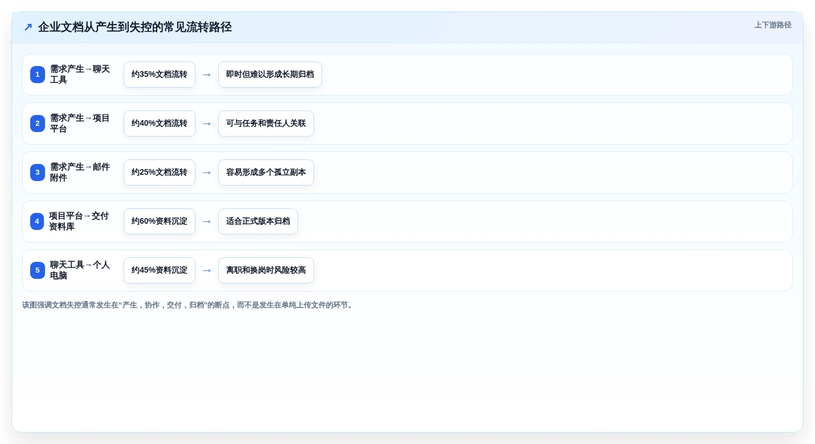Click the arrow after 约35%文档流转
The image size is (815, 444).
click(x=207, y=75)
